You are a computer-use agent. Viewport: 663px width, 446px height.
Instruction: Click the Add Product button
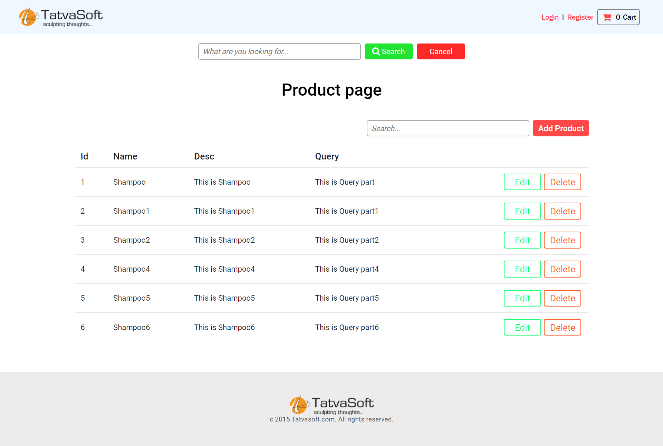tap(560, 128)
